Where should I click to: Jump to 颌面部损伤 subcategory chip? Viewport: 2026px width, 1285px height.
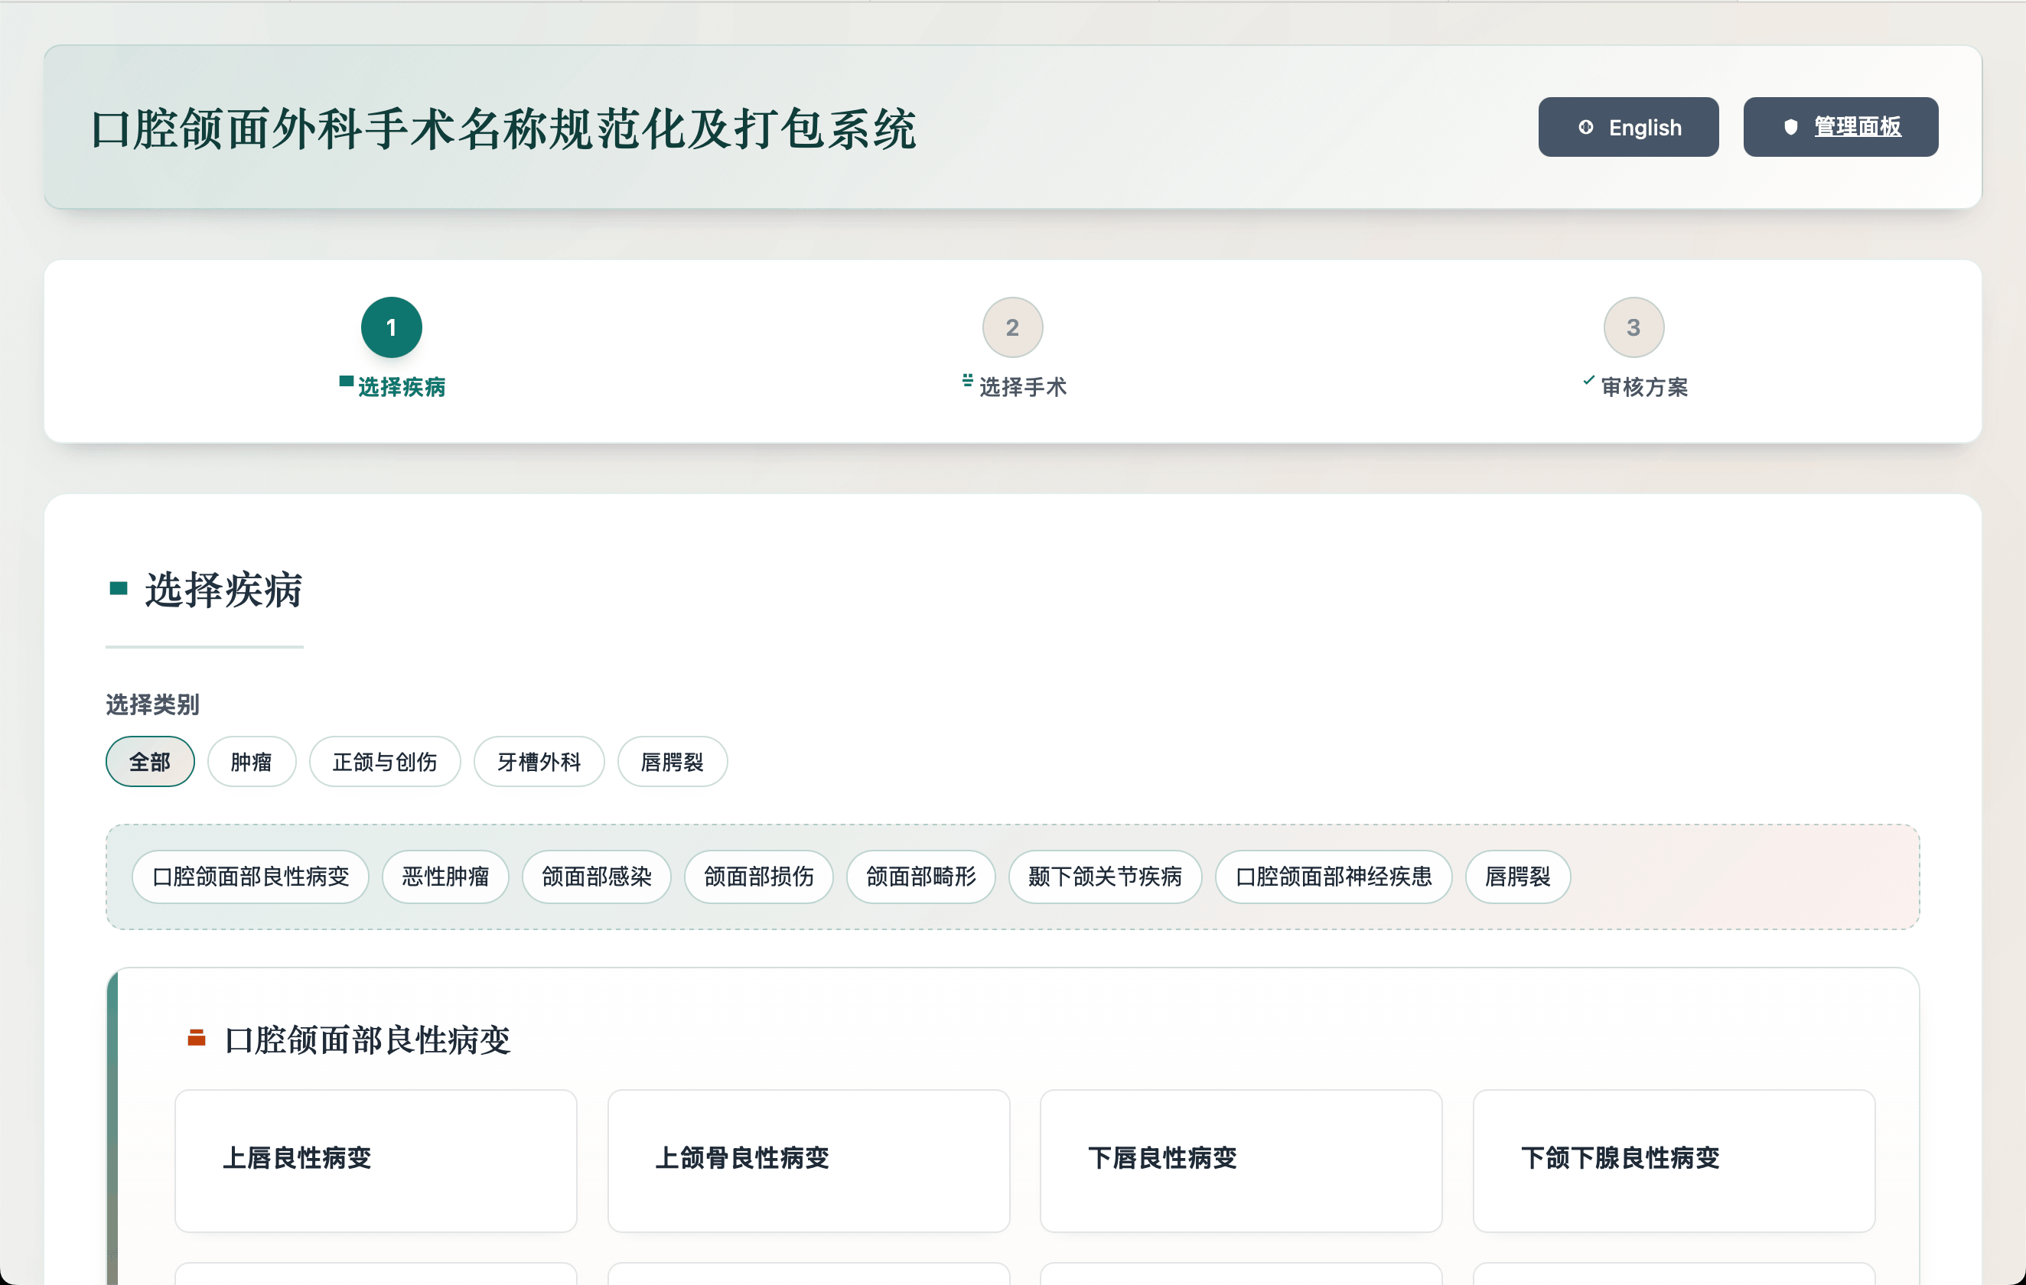[x=758, y=877]
